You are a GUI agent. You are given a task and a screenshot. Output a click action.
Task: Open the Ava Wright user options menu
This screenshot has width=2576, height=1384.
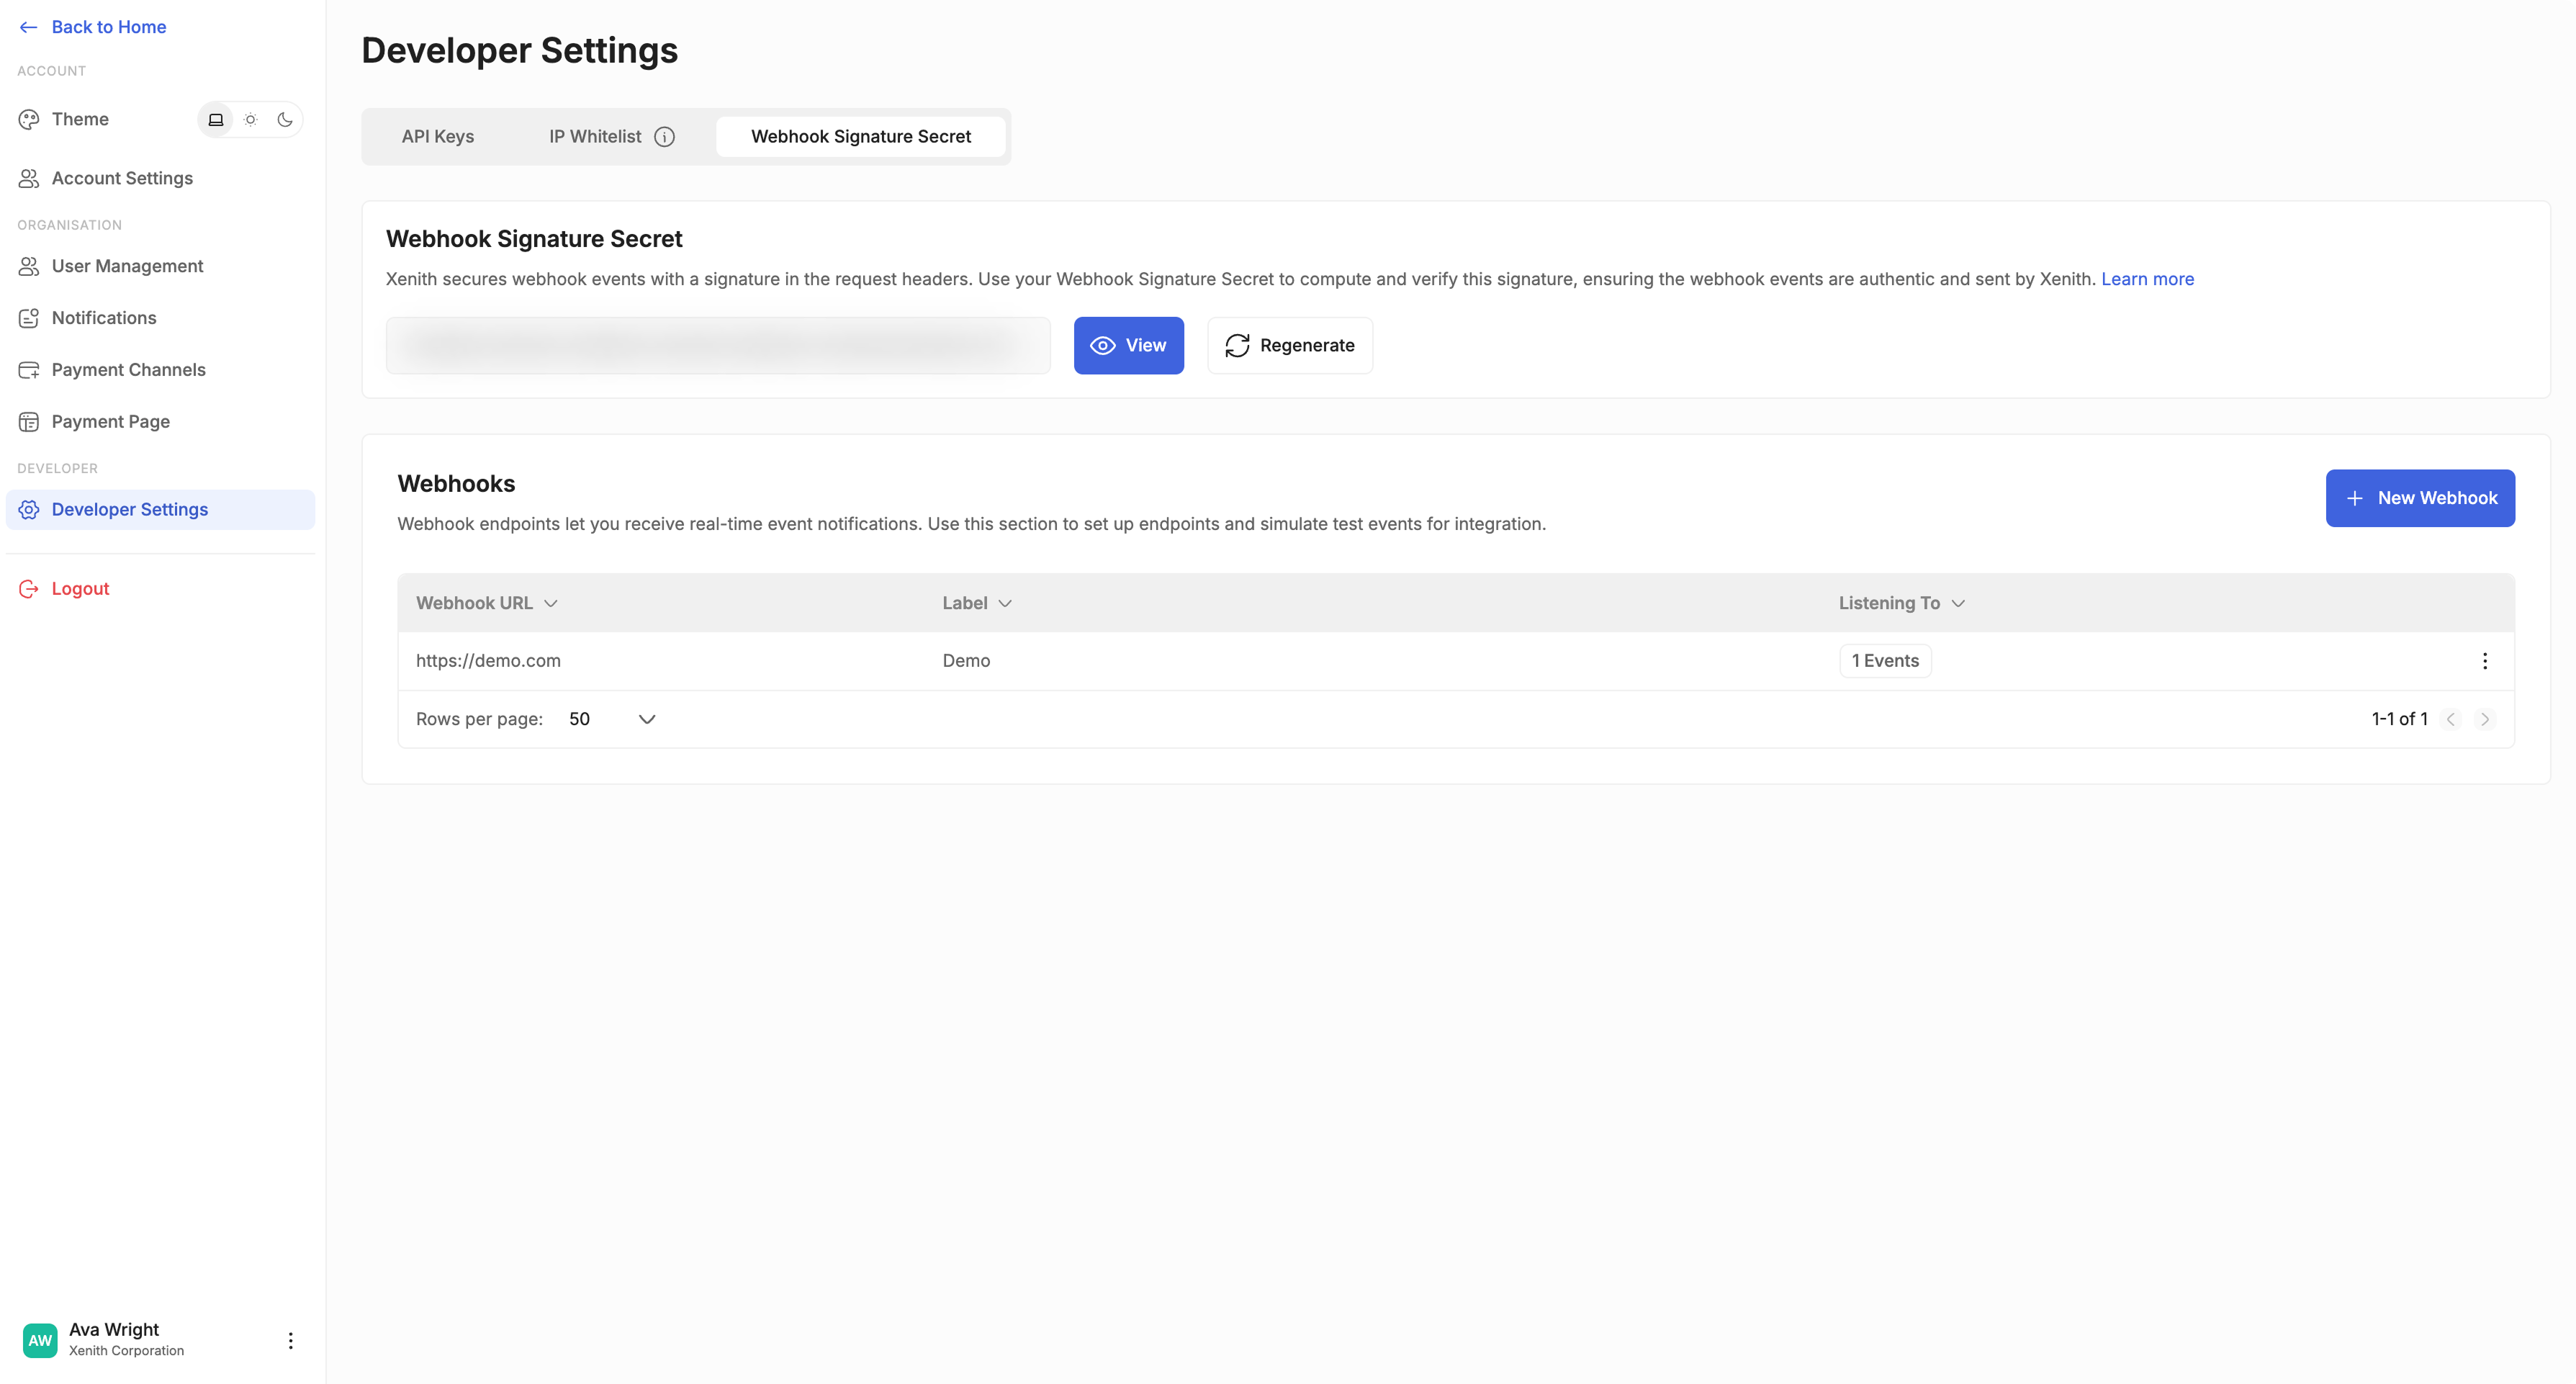click(x=290, y=1340)
